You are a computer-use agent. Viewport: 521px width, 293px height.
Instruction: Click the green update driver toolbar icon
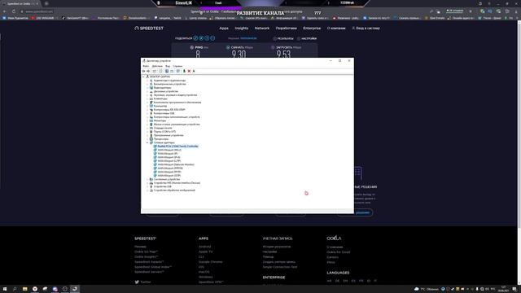pos(184,71)
